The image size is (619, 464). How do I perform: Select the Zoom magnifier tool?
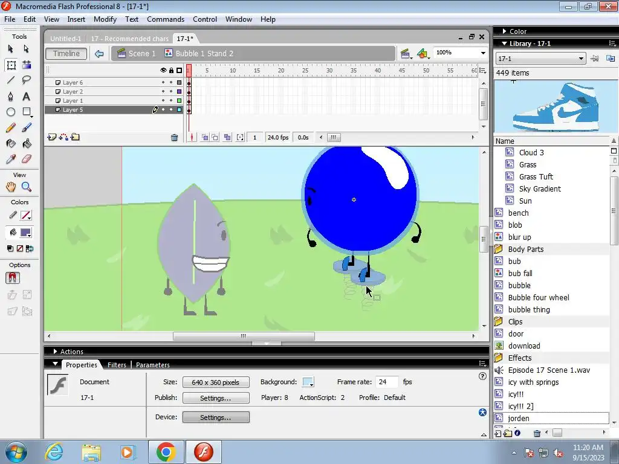pos(27,187)
